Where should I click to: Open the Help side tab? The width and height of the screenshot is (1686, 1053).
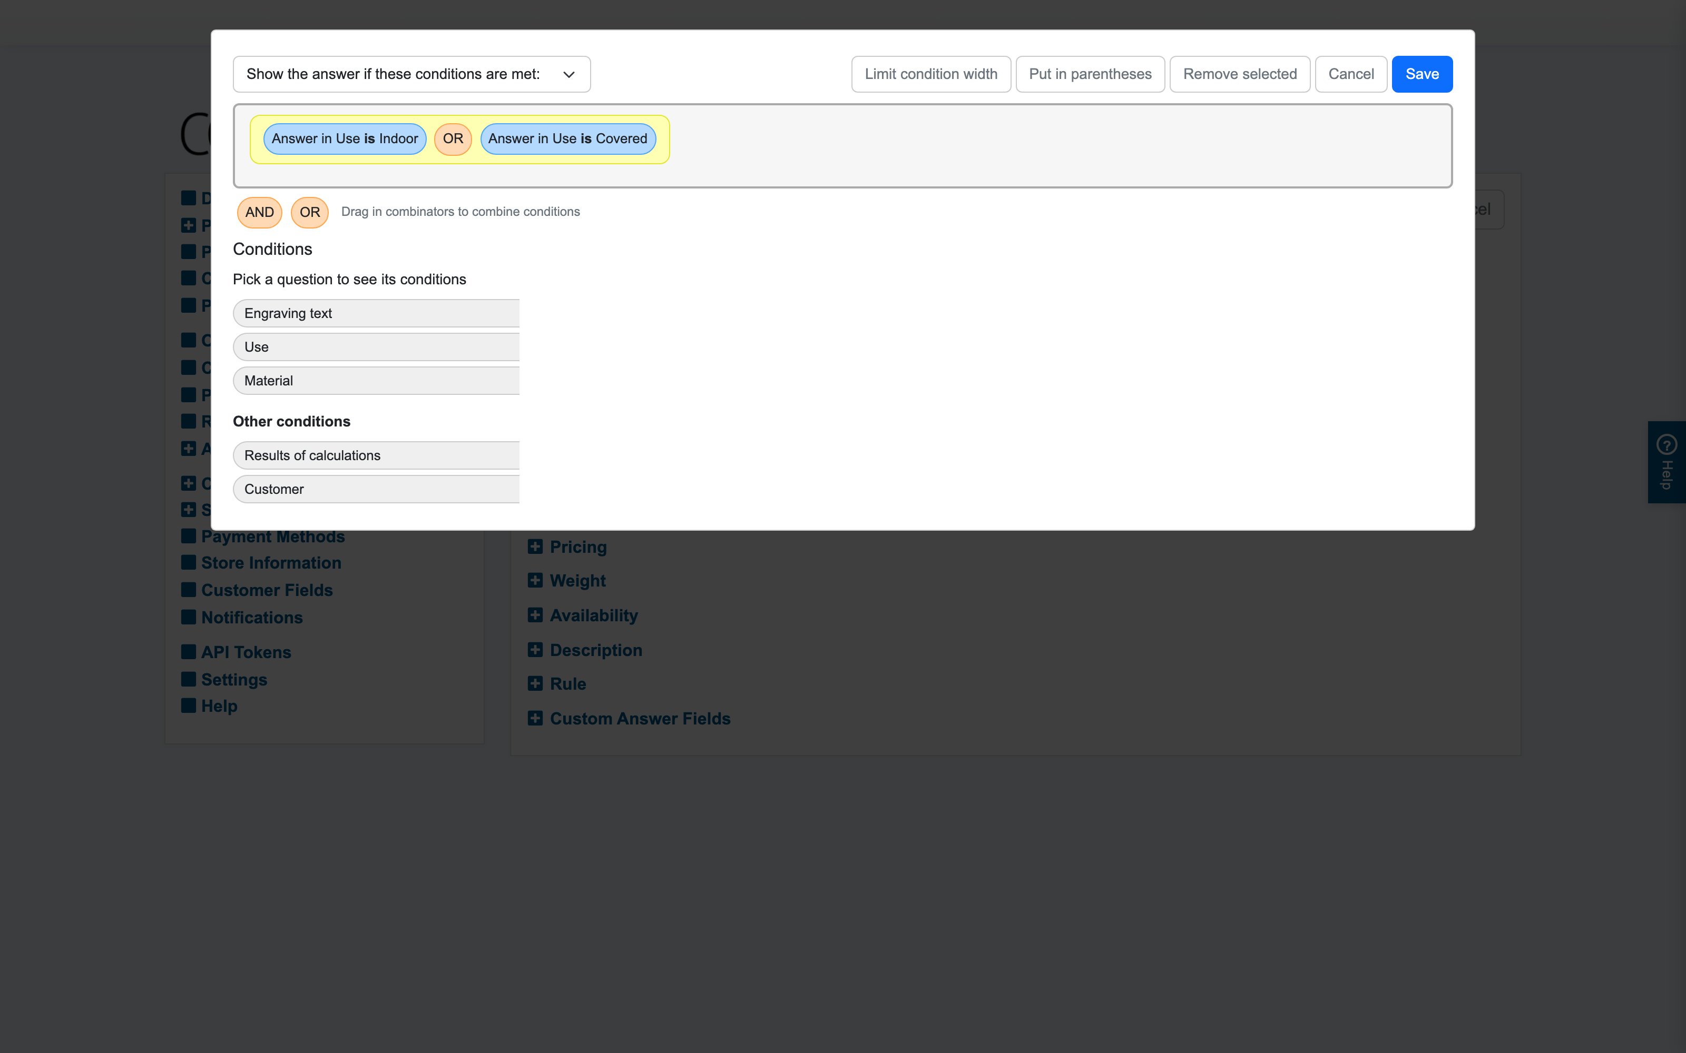1667,462
